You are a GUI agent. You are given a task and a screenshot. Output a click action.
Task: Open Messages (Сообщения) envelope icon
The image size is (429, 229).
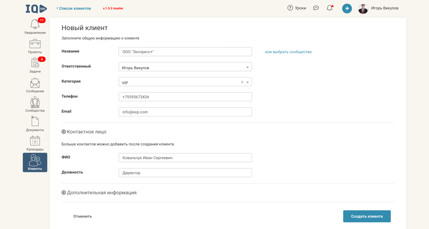[x=35, y=83]
